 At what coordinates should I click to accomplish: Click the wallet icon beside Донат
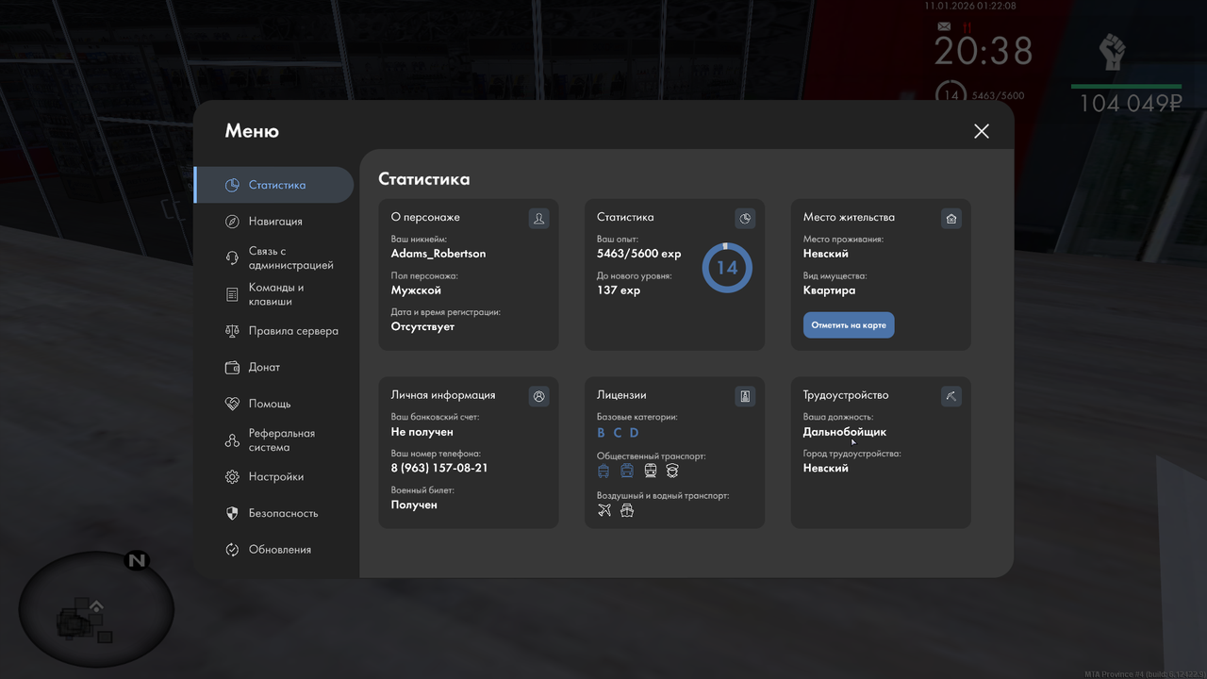point(232,368)
